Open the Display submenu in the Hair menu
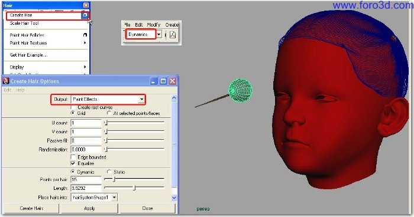414x217 pixels. coord(17,67)
